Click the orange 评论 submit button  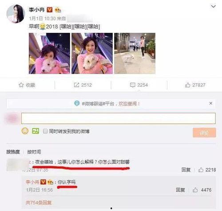tap(204, 133)
